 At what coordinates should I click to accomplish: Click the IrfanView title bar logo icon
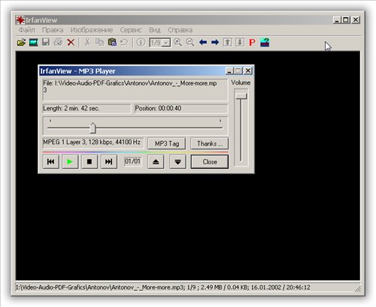coord(20,20)
